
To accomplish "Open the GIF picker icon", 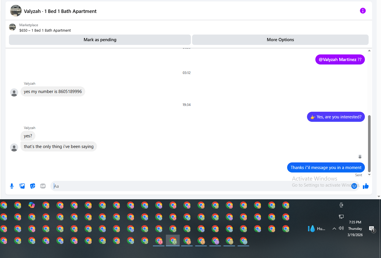I will pos(43,186).
